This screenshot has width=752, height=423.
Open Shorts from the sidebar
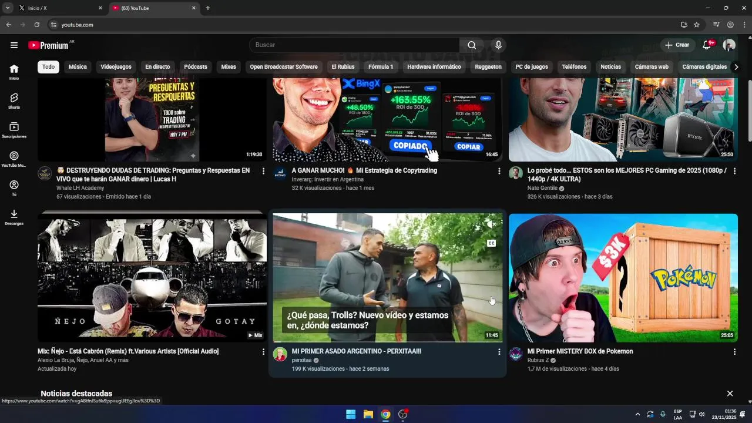pyautogui.click(x=14, y=101)
